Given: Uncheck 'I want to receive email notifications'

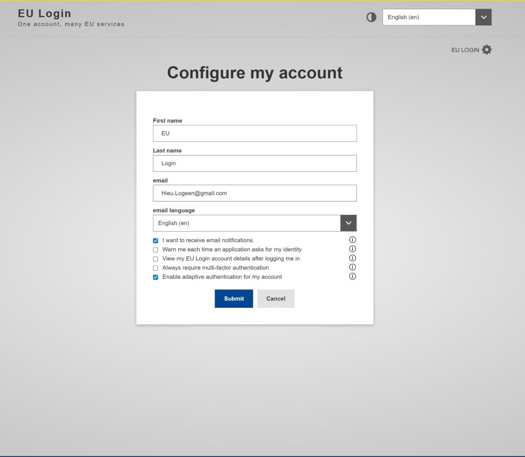Looking at the screenshot, I should coord(155,241).
